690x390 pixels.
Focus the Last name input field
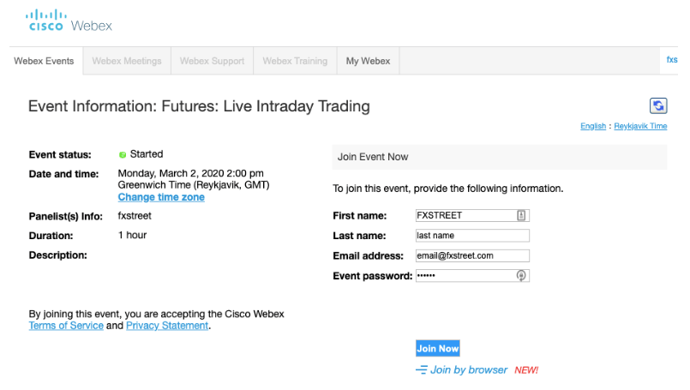click(x=472, y=236)
